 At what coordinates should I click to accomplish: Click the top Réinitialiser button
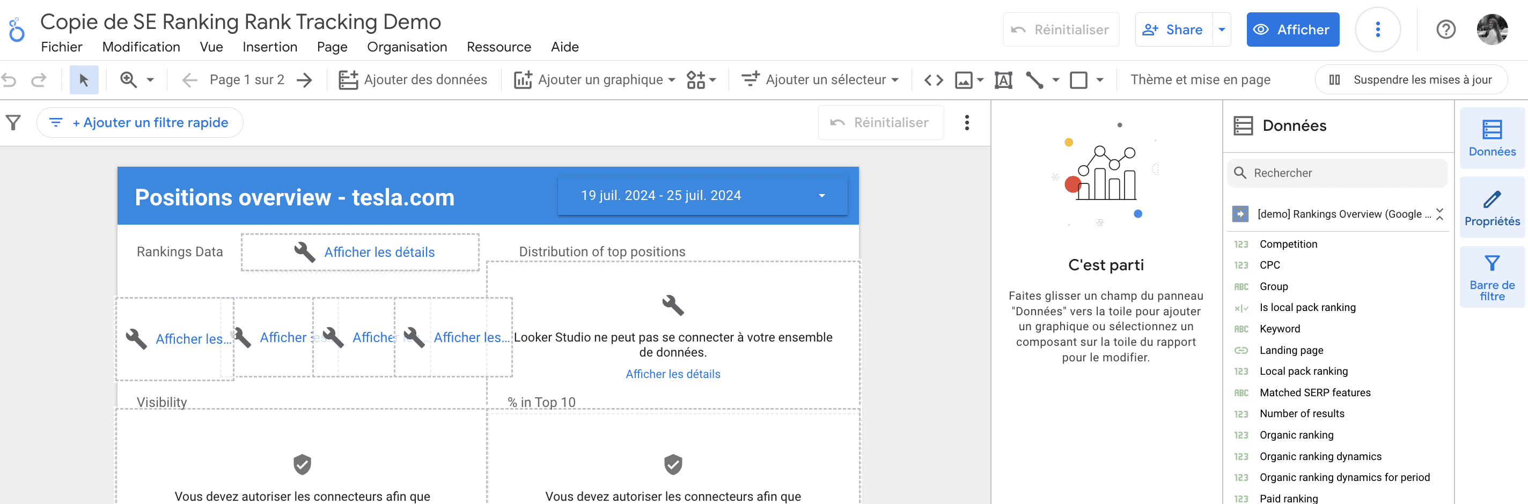1061,29
